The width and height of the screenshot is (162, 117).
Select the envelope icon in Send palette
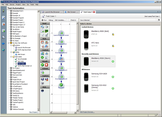[42, 31]
